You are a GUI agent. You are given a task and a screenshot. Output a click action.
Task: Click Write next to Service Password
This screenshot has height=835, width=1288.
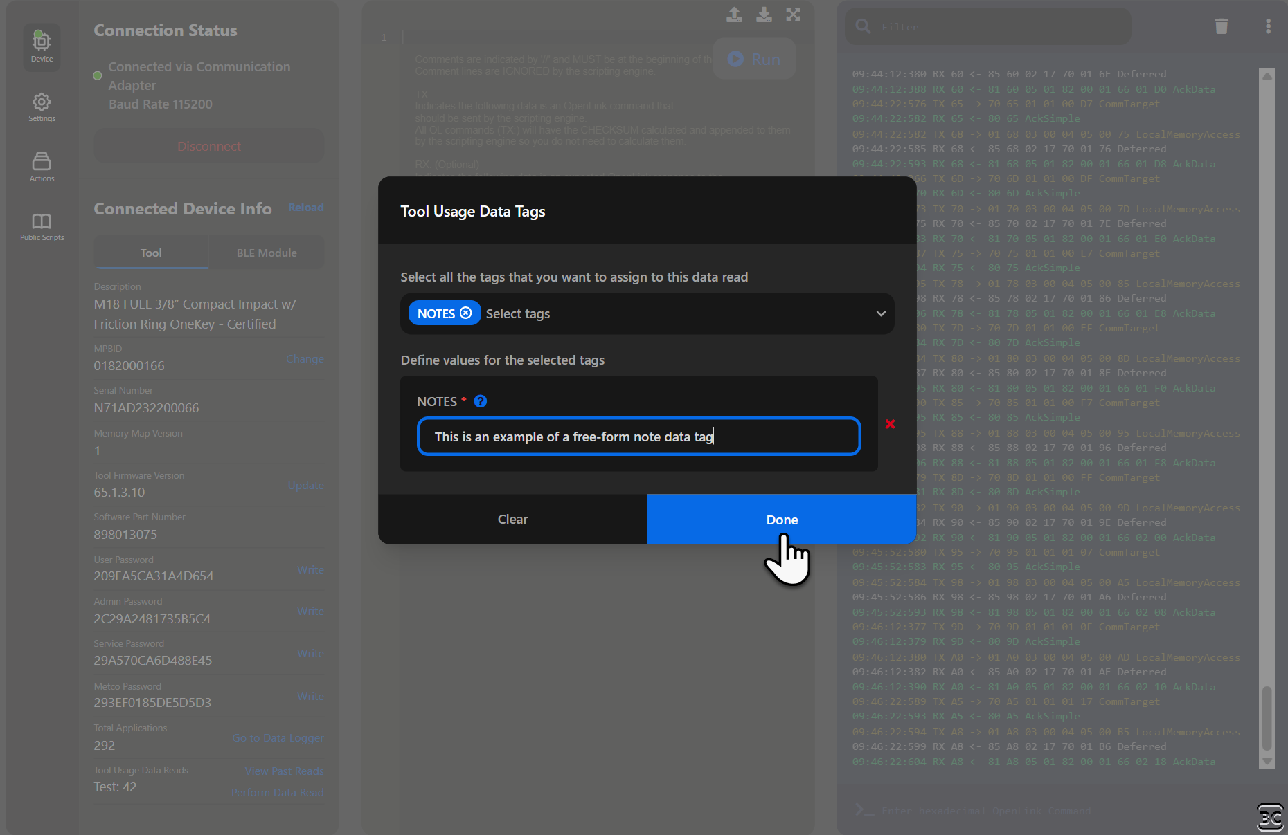[x=310, y=653]
